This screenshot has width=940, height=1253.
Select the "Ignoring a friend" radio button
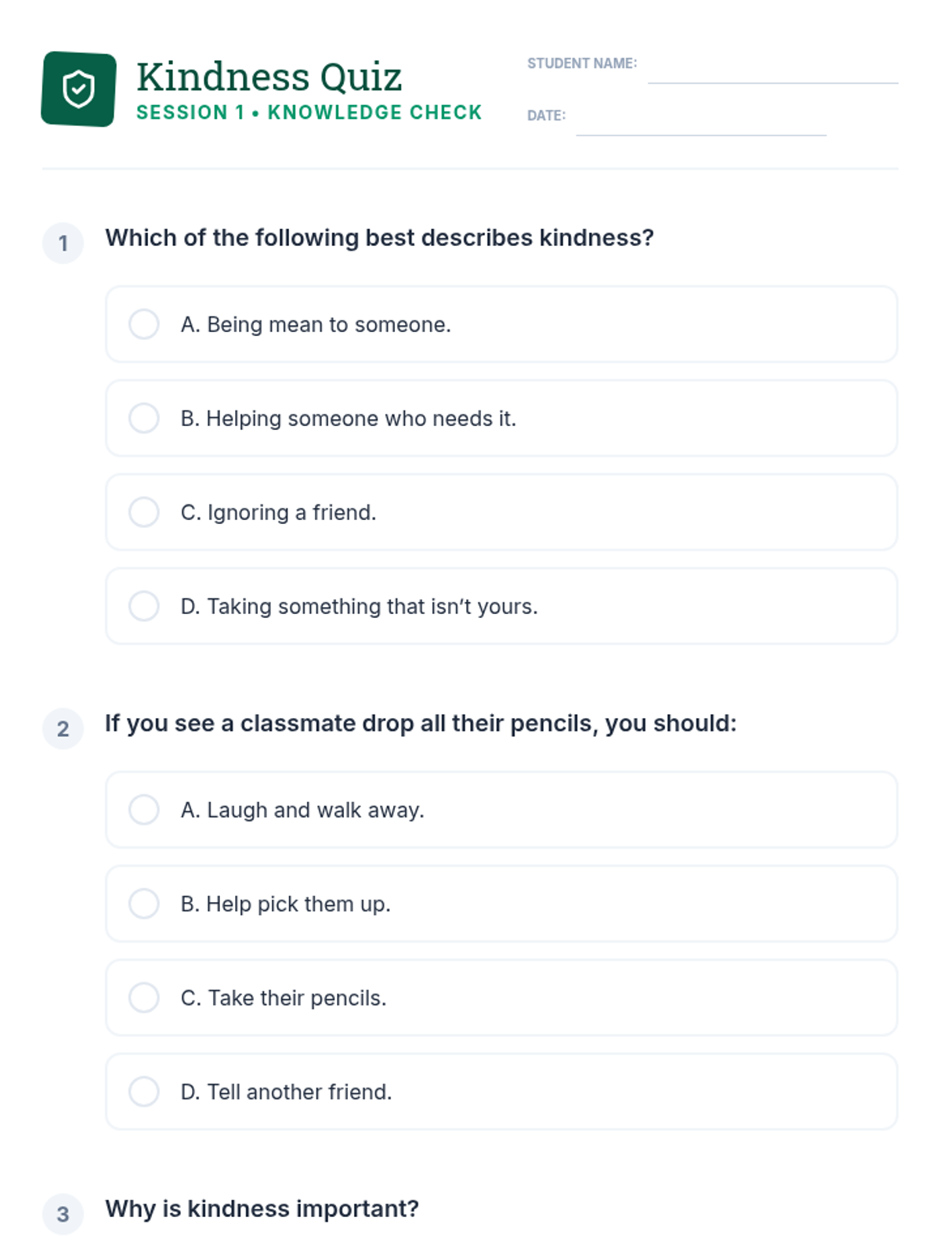pos(144,512)
